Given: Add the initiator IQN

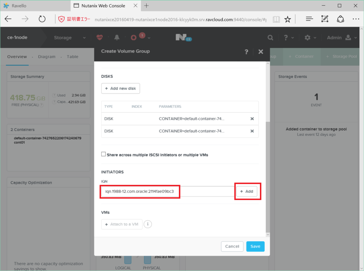Looking at the screenshot, I should (247, 191).
